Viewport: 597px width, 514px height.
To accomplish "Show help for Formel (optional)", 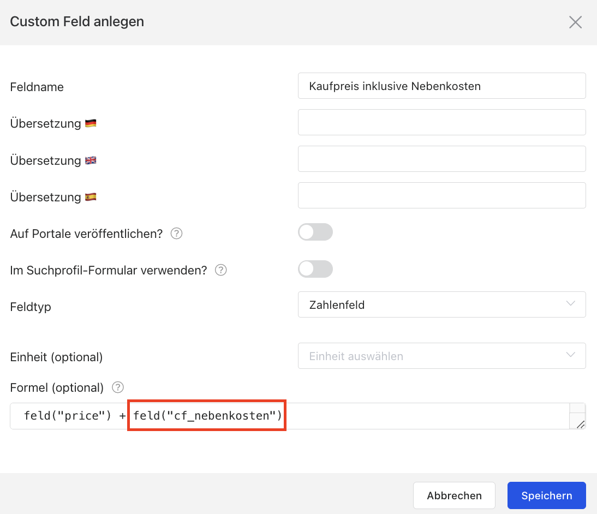I will pos(117,387).
